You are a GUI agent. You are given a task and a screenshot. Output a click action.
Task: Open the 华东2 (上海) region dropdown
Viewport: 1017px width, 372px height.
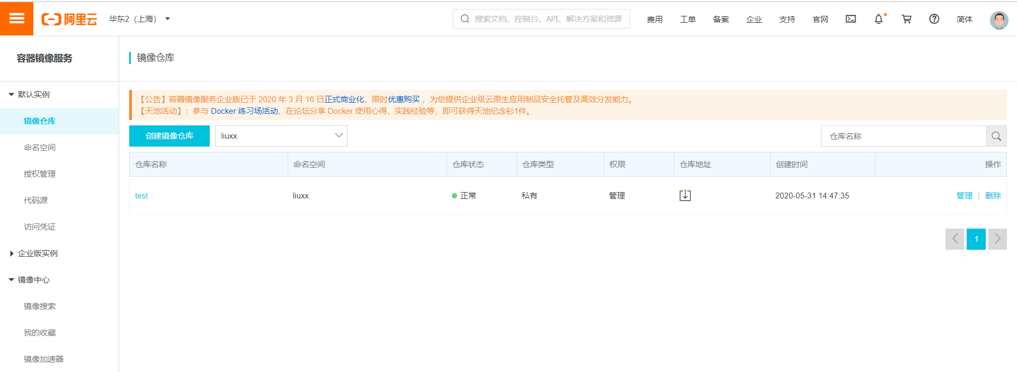[139, 19]
